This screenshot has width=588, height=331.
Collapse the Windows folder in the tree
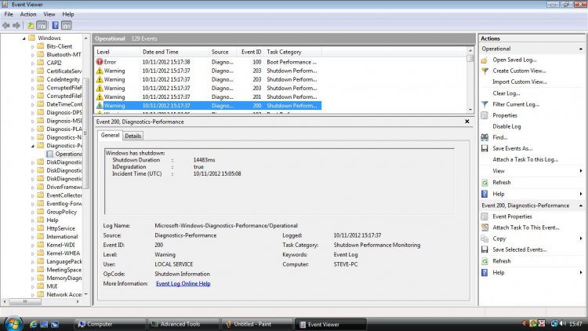click(x=24, y=38)
